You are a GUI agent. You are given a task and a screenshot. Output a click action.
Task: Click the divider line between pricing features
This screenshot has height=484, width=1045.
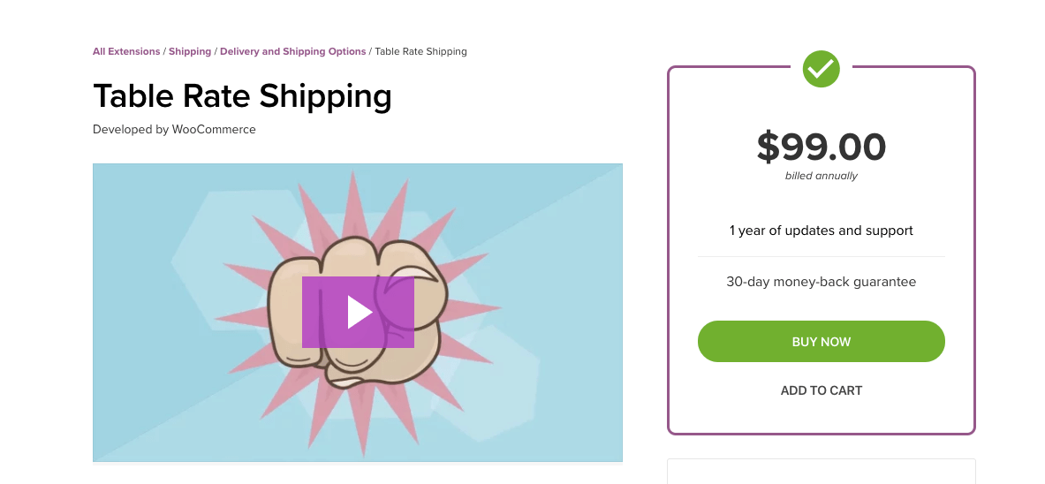pos(821,256)
